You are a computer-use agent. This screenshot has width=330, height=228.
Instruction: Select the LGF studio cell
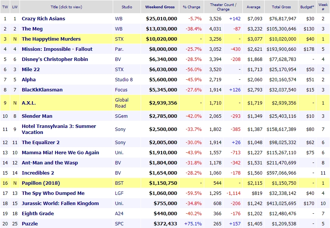point(119,193)
